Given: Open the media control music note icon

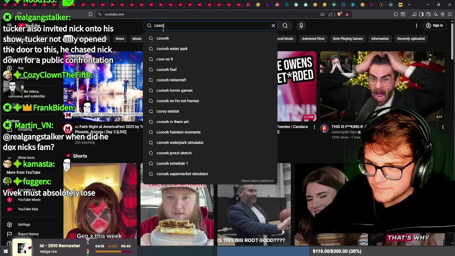Looking at the screenshot, I should (x=415, y=14).
